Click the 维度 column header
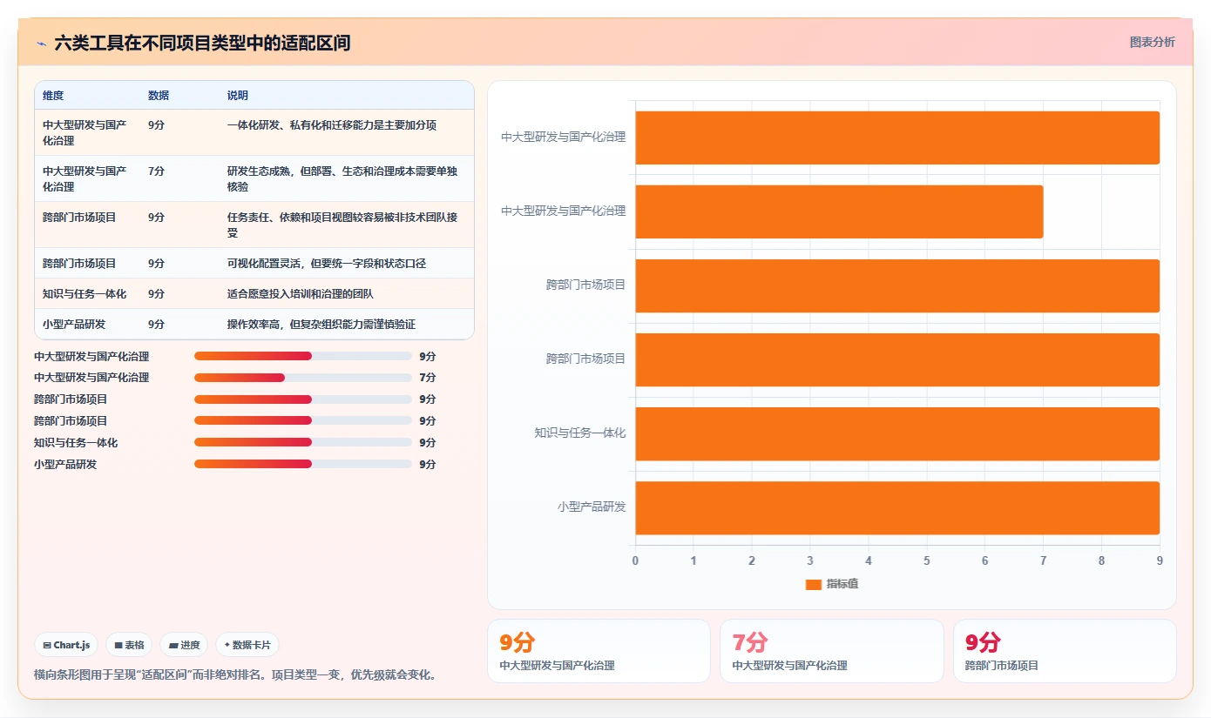 (x=53, y=95)
